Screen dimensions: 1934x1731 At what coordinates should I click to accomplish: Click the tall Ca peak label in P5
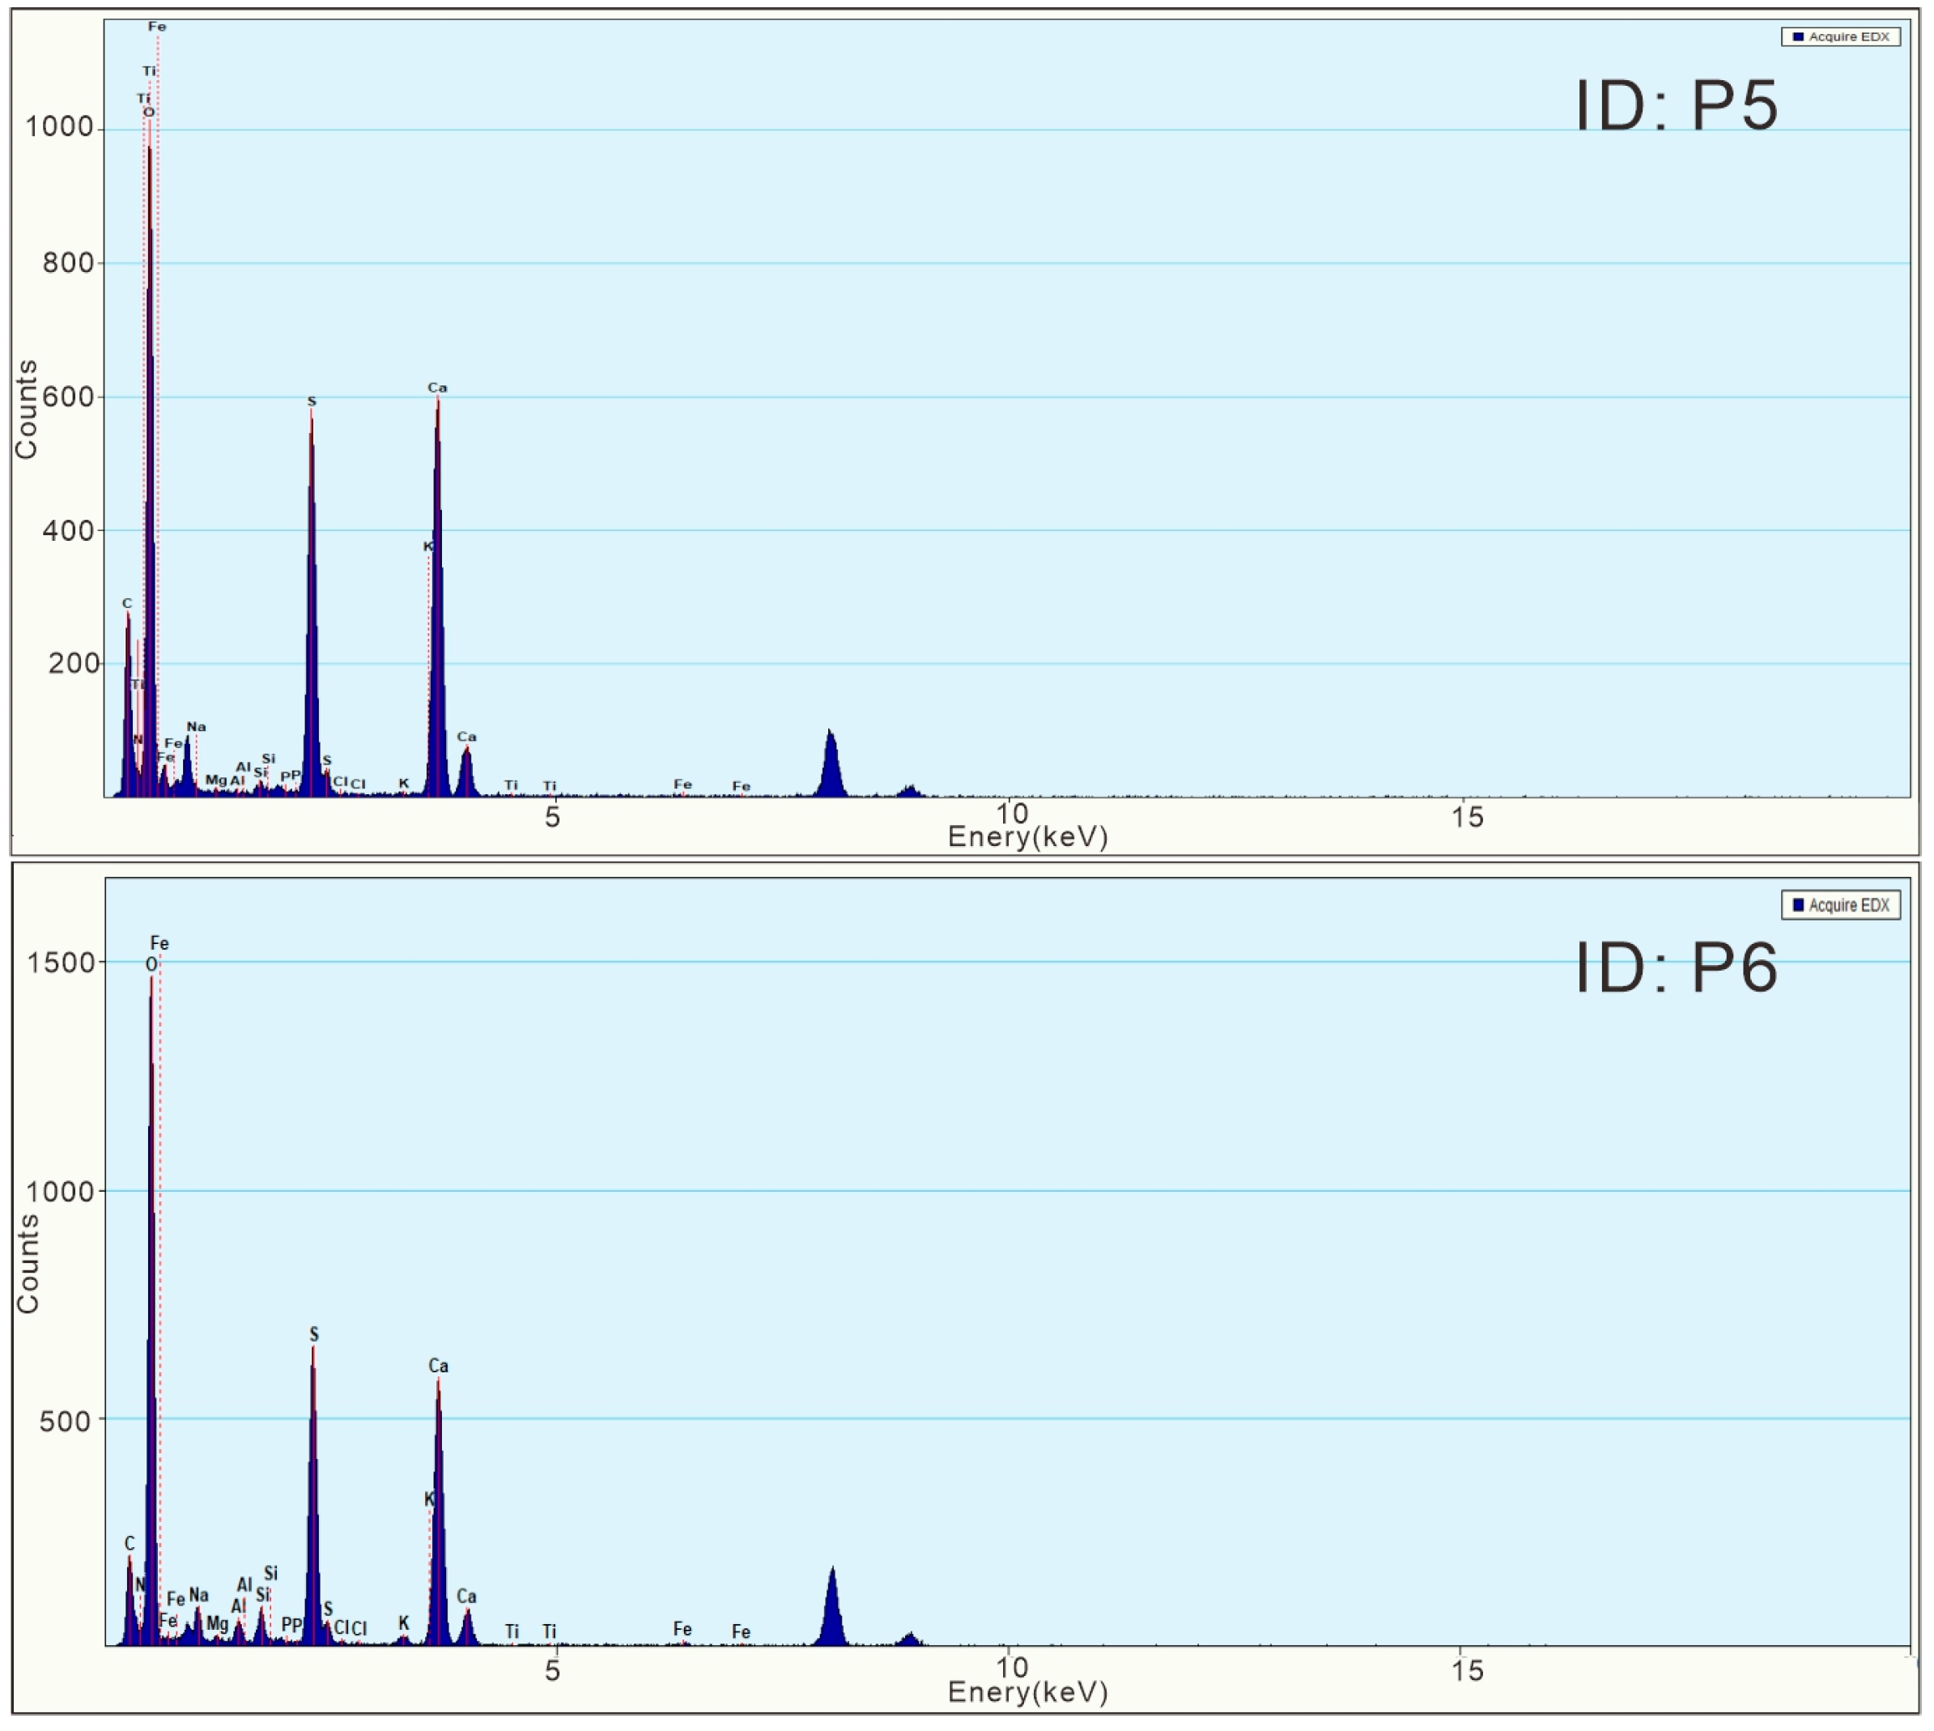coord(436,388)
